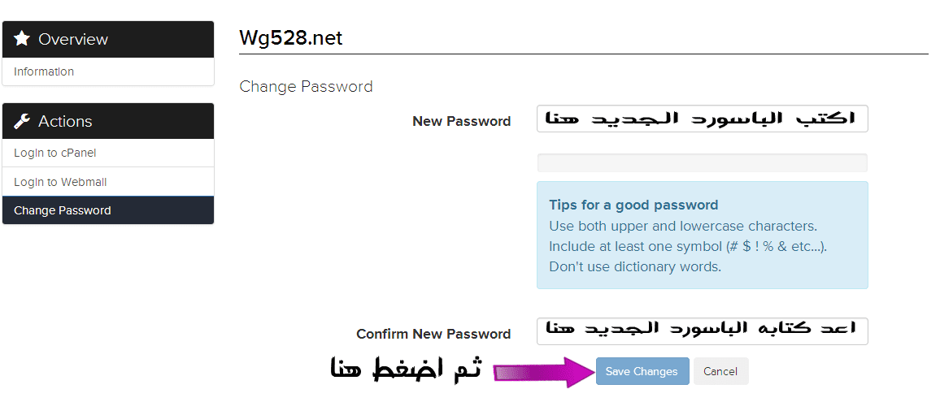
Task: Click the New Password field label
Action: pyautogui.click(x=461, y=121)
